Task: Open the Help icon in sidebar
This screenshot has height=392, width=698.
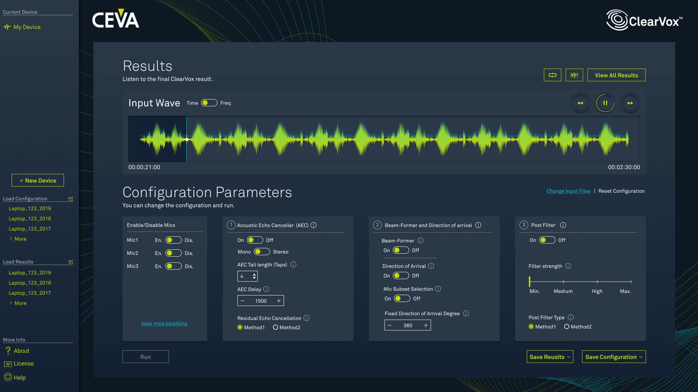Action: [x=8, y=377]
